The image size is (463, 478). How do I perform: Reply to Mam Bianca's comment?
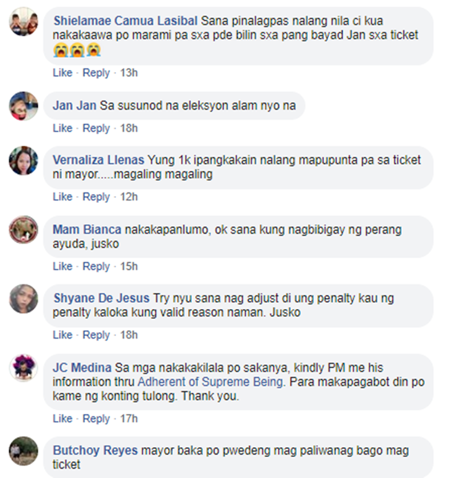click(x=96, y=266)
